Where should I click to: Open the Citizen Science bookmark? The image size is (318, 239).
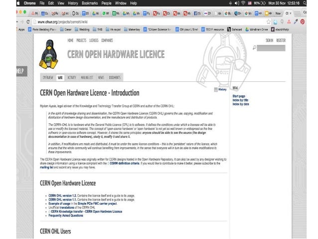157,29
